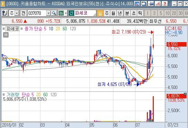Click the duplicate window icon in title bar

pos(144,4)
